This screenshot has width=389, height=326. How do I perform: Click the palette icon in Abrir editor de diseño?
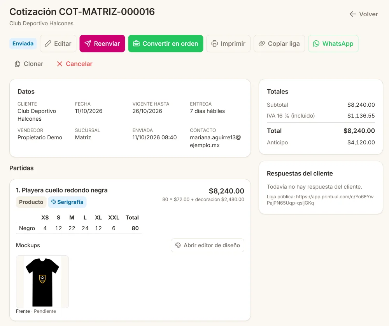click(178, 245)
